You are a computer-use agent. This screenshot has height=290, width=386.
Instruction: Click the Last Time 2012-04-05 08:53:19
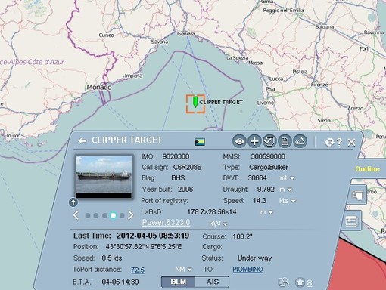(x=153, y=236)
